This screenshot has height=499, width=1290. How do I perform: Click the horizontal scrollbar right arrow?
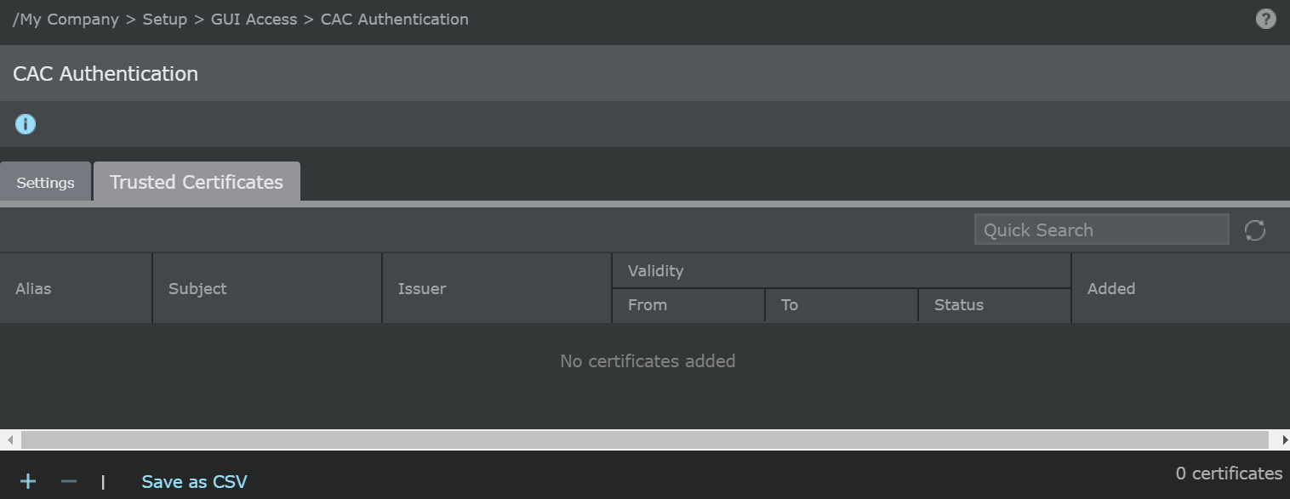coord(1284,439)
